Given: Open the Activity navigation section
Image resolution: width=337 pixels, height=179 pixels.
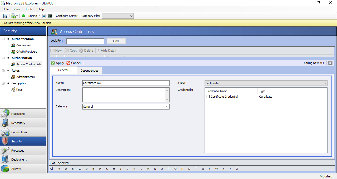Looking at the screenshot, I should tap(23, 169).
